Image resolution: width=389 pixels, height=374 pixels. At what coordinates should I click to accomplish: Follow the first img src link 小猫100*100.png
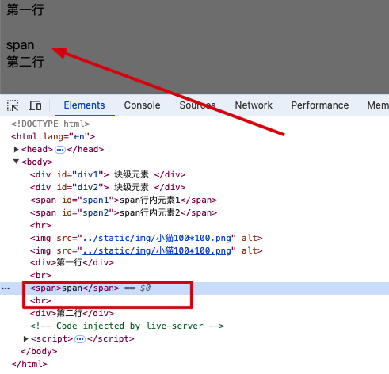click(x=157, y=238)
